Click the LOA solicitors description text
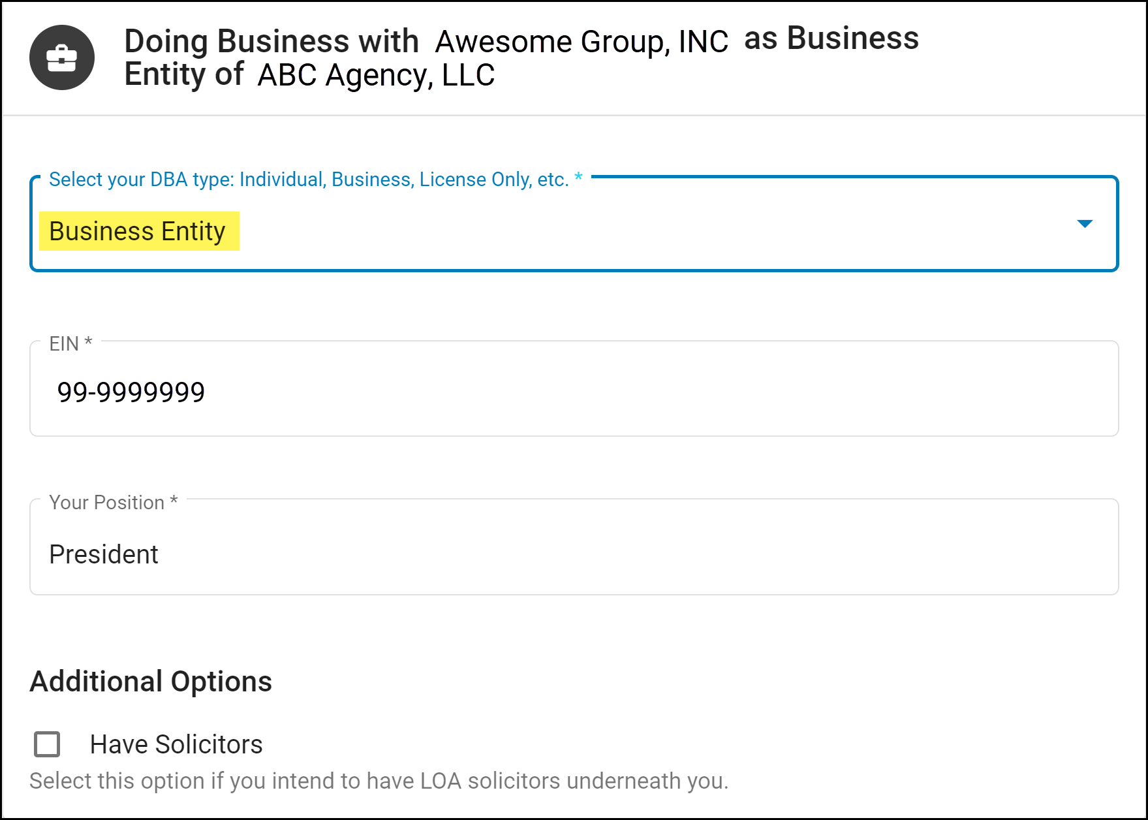 tap(379, 781)
